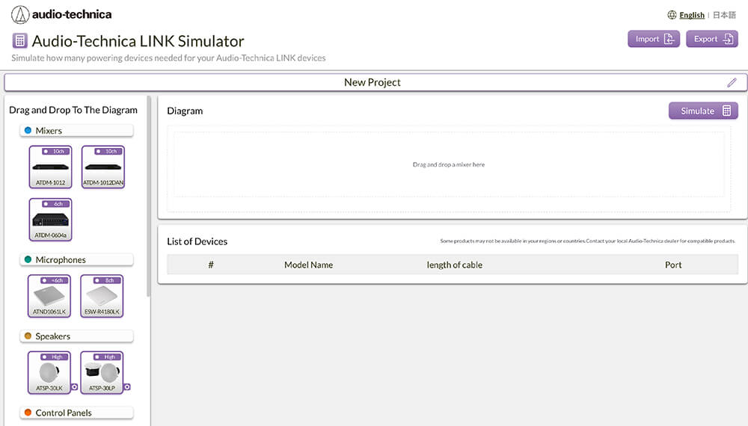
Task: Collapse the Microphones category header
Action: [x=76, y=259]
